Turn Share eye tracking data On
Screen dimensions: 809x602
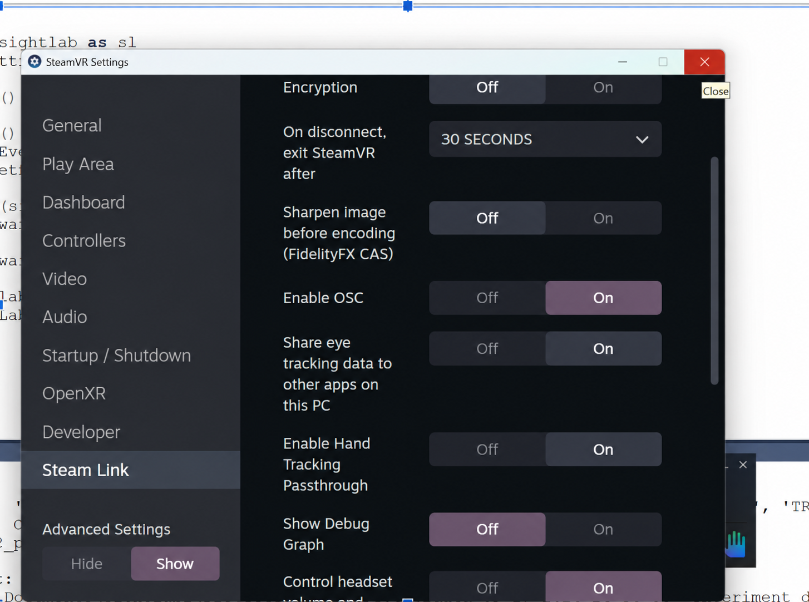pyautogui.click(x=603, y=349)
